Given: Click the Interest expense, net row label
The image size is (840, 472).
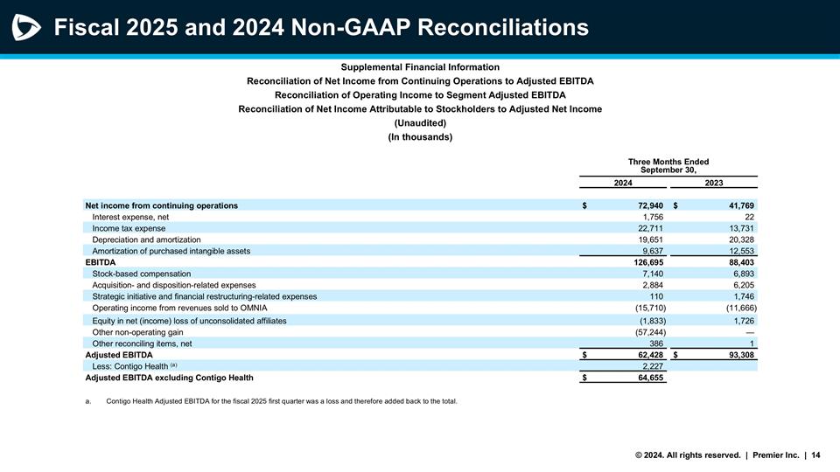Looking at the screenshot, I should click(x=132, y=217).
